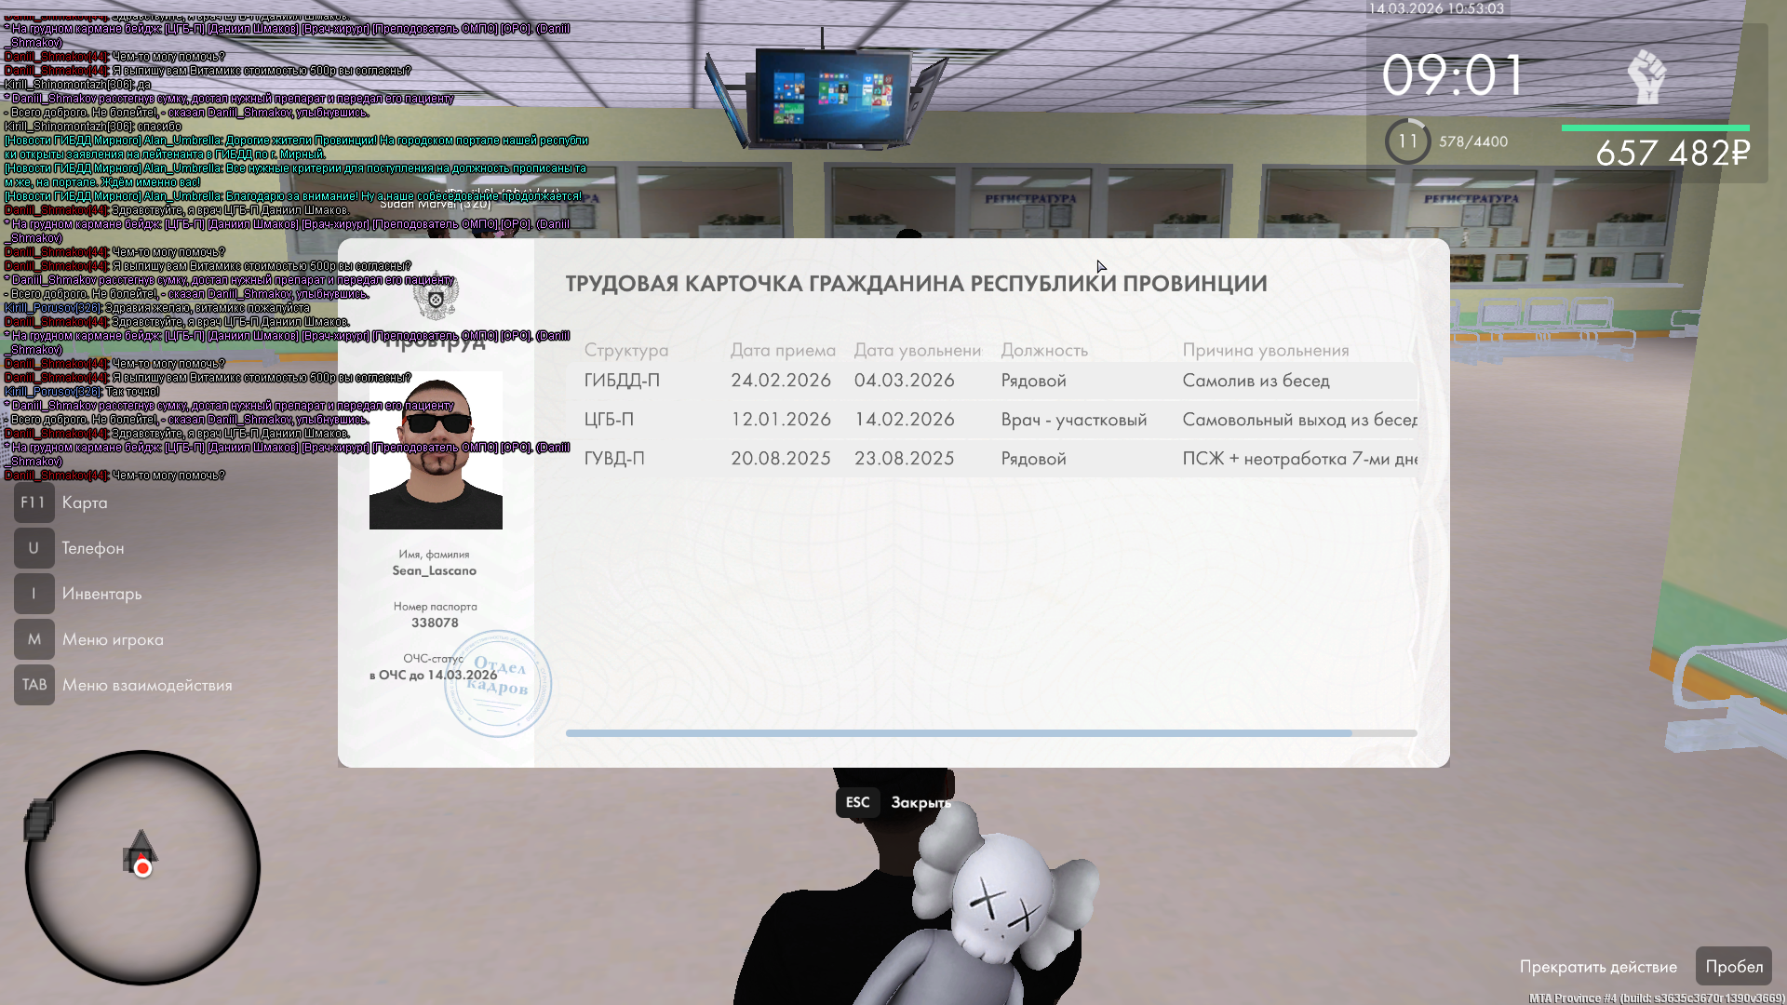This screenshot has width=1787, height=1005.
Task: Select the ЦГБ-П employment row
Action: click(x=991, y=420)
